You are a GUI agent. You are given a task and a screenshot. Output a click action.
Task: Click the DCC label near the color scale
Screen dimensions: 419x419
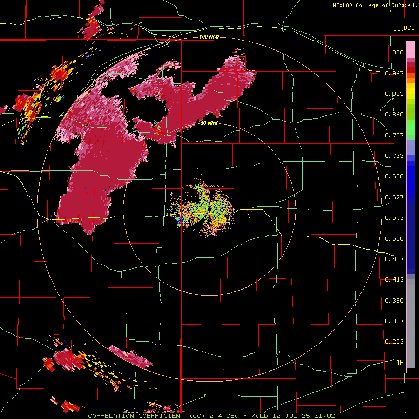pos(409,28)
